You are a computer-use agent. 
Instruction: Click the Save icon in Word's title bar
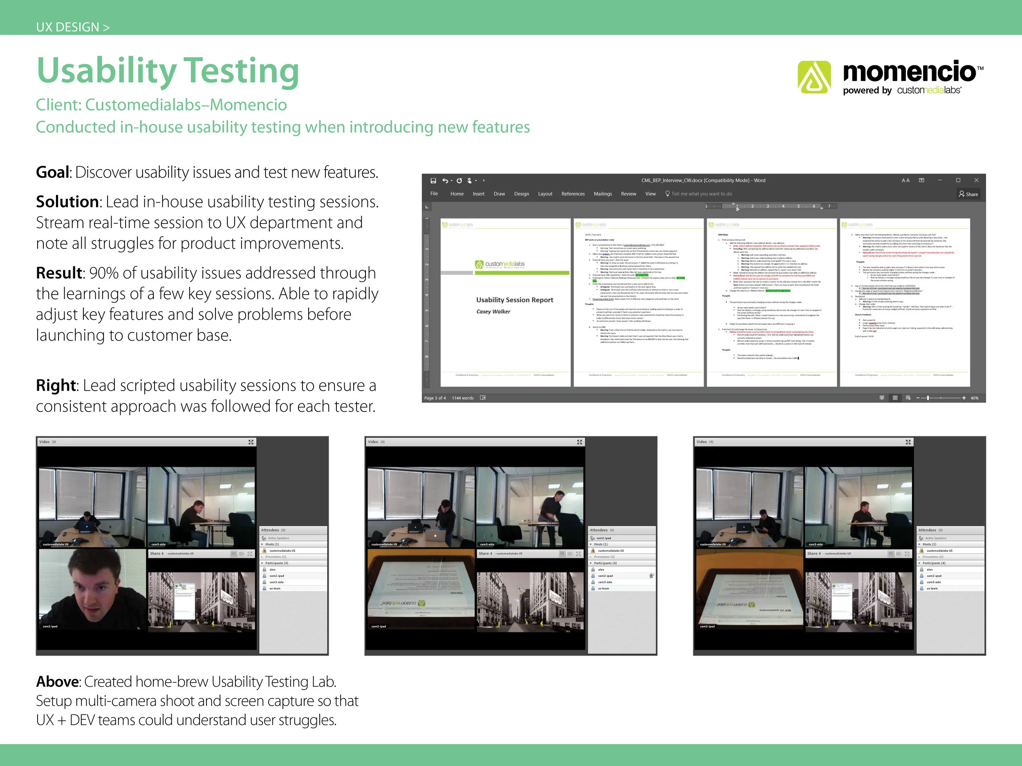click(433, 181)
